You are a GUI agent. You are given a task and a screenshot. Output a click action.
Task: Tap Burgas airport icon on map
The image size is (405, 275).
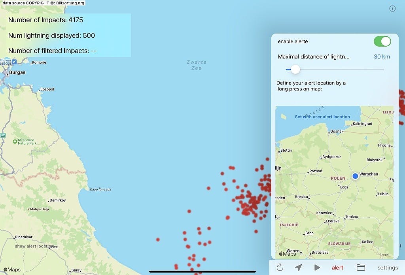click(x=14, y=62)
